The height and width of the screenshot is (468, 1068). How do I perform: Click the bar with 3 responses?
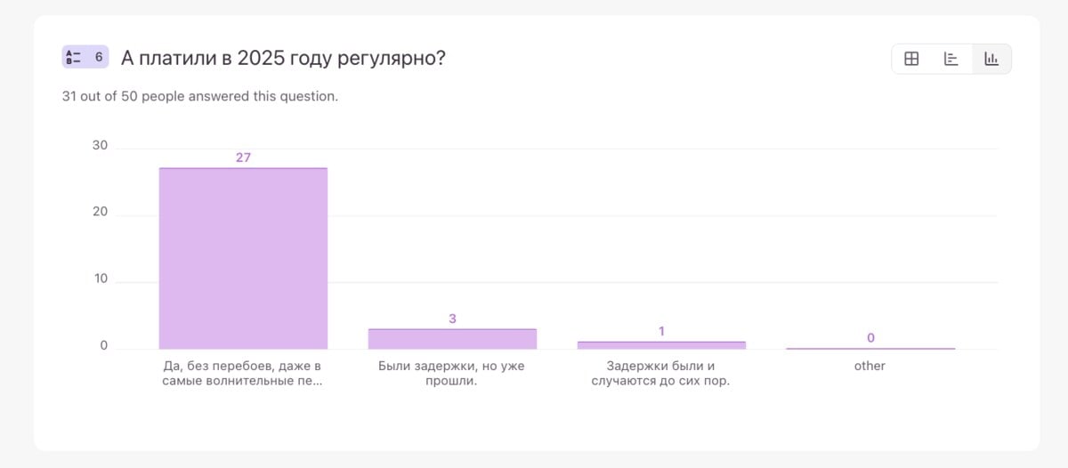452,339
